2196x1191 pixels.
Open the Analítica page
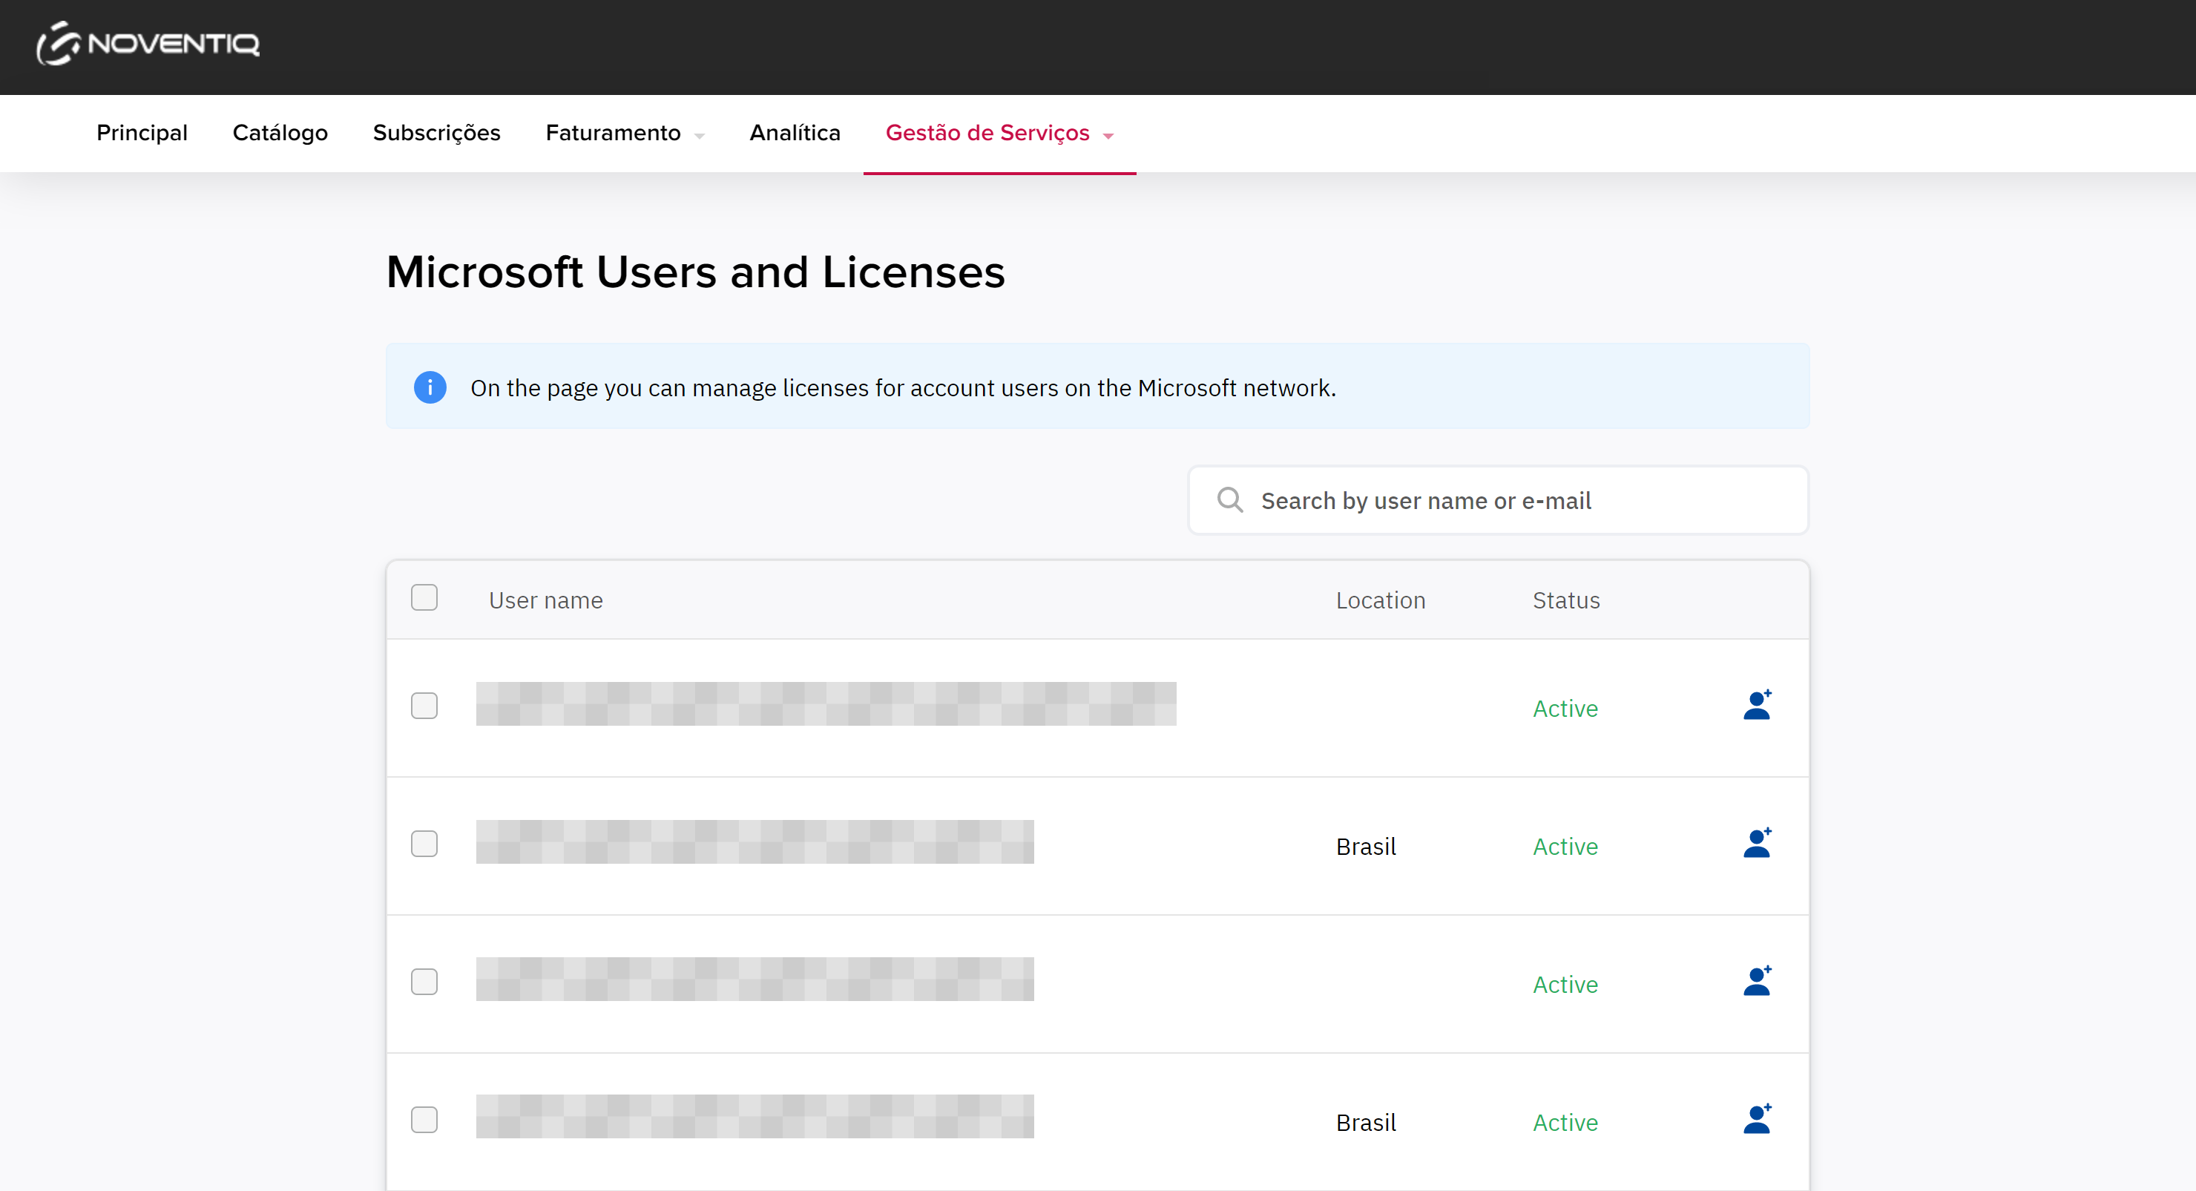(795, 134)
